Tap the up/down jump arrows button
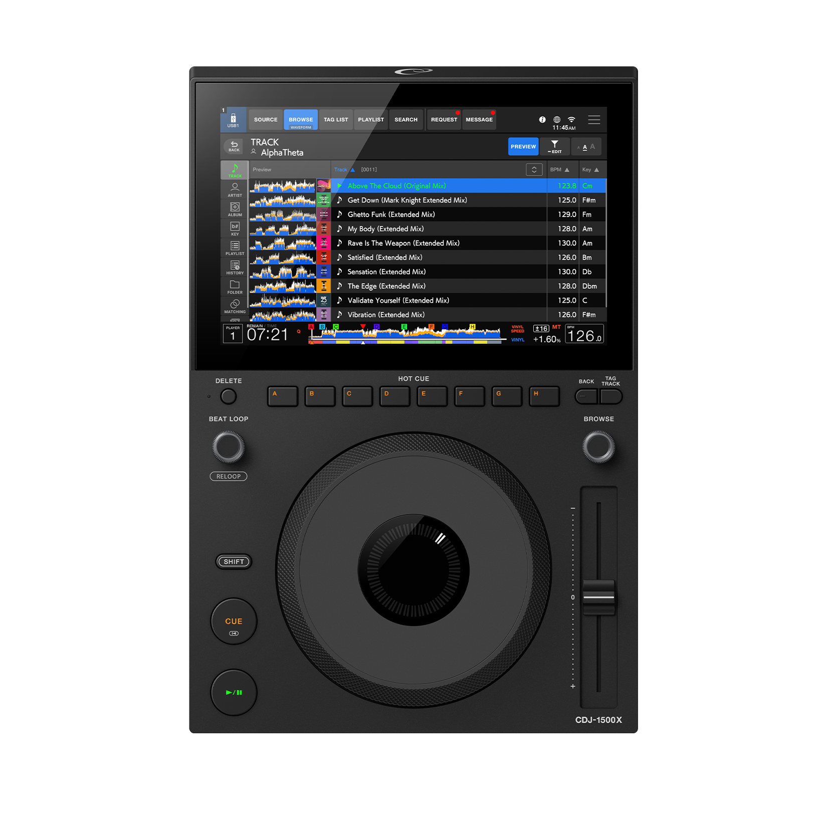Image resolution: width=827 pixels, height=827 pixels. coord(534,169)
